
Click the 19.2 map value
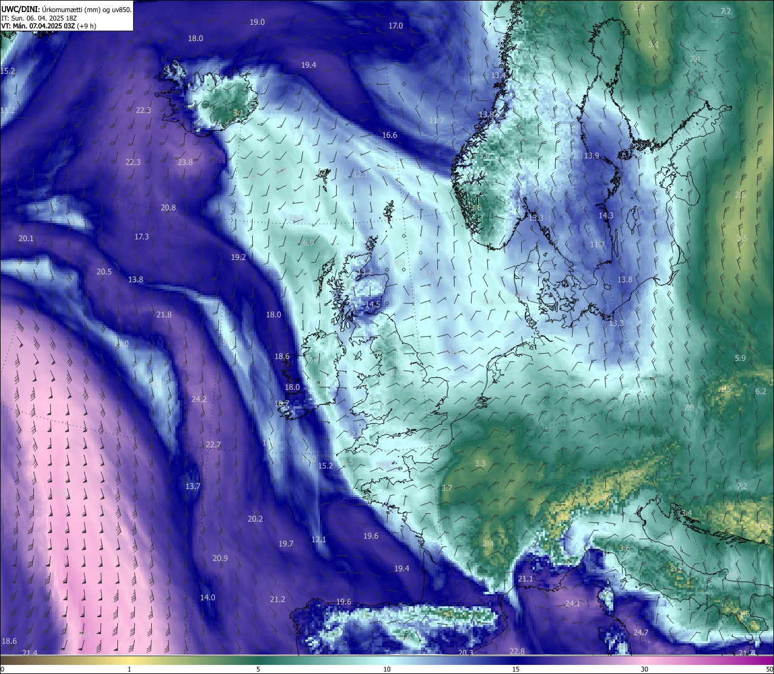[x=238, y=257]
